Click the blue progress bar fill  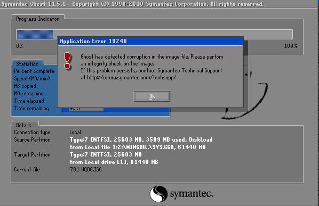pos(35,34)
